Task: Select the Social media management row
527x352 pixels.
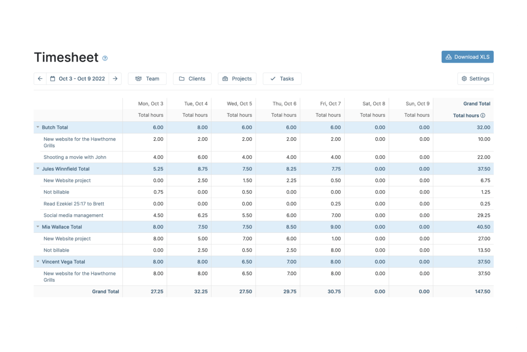Action: coord(73,215)
